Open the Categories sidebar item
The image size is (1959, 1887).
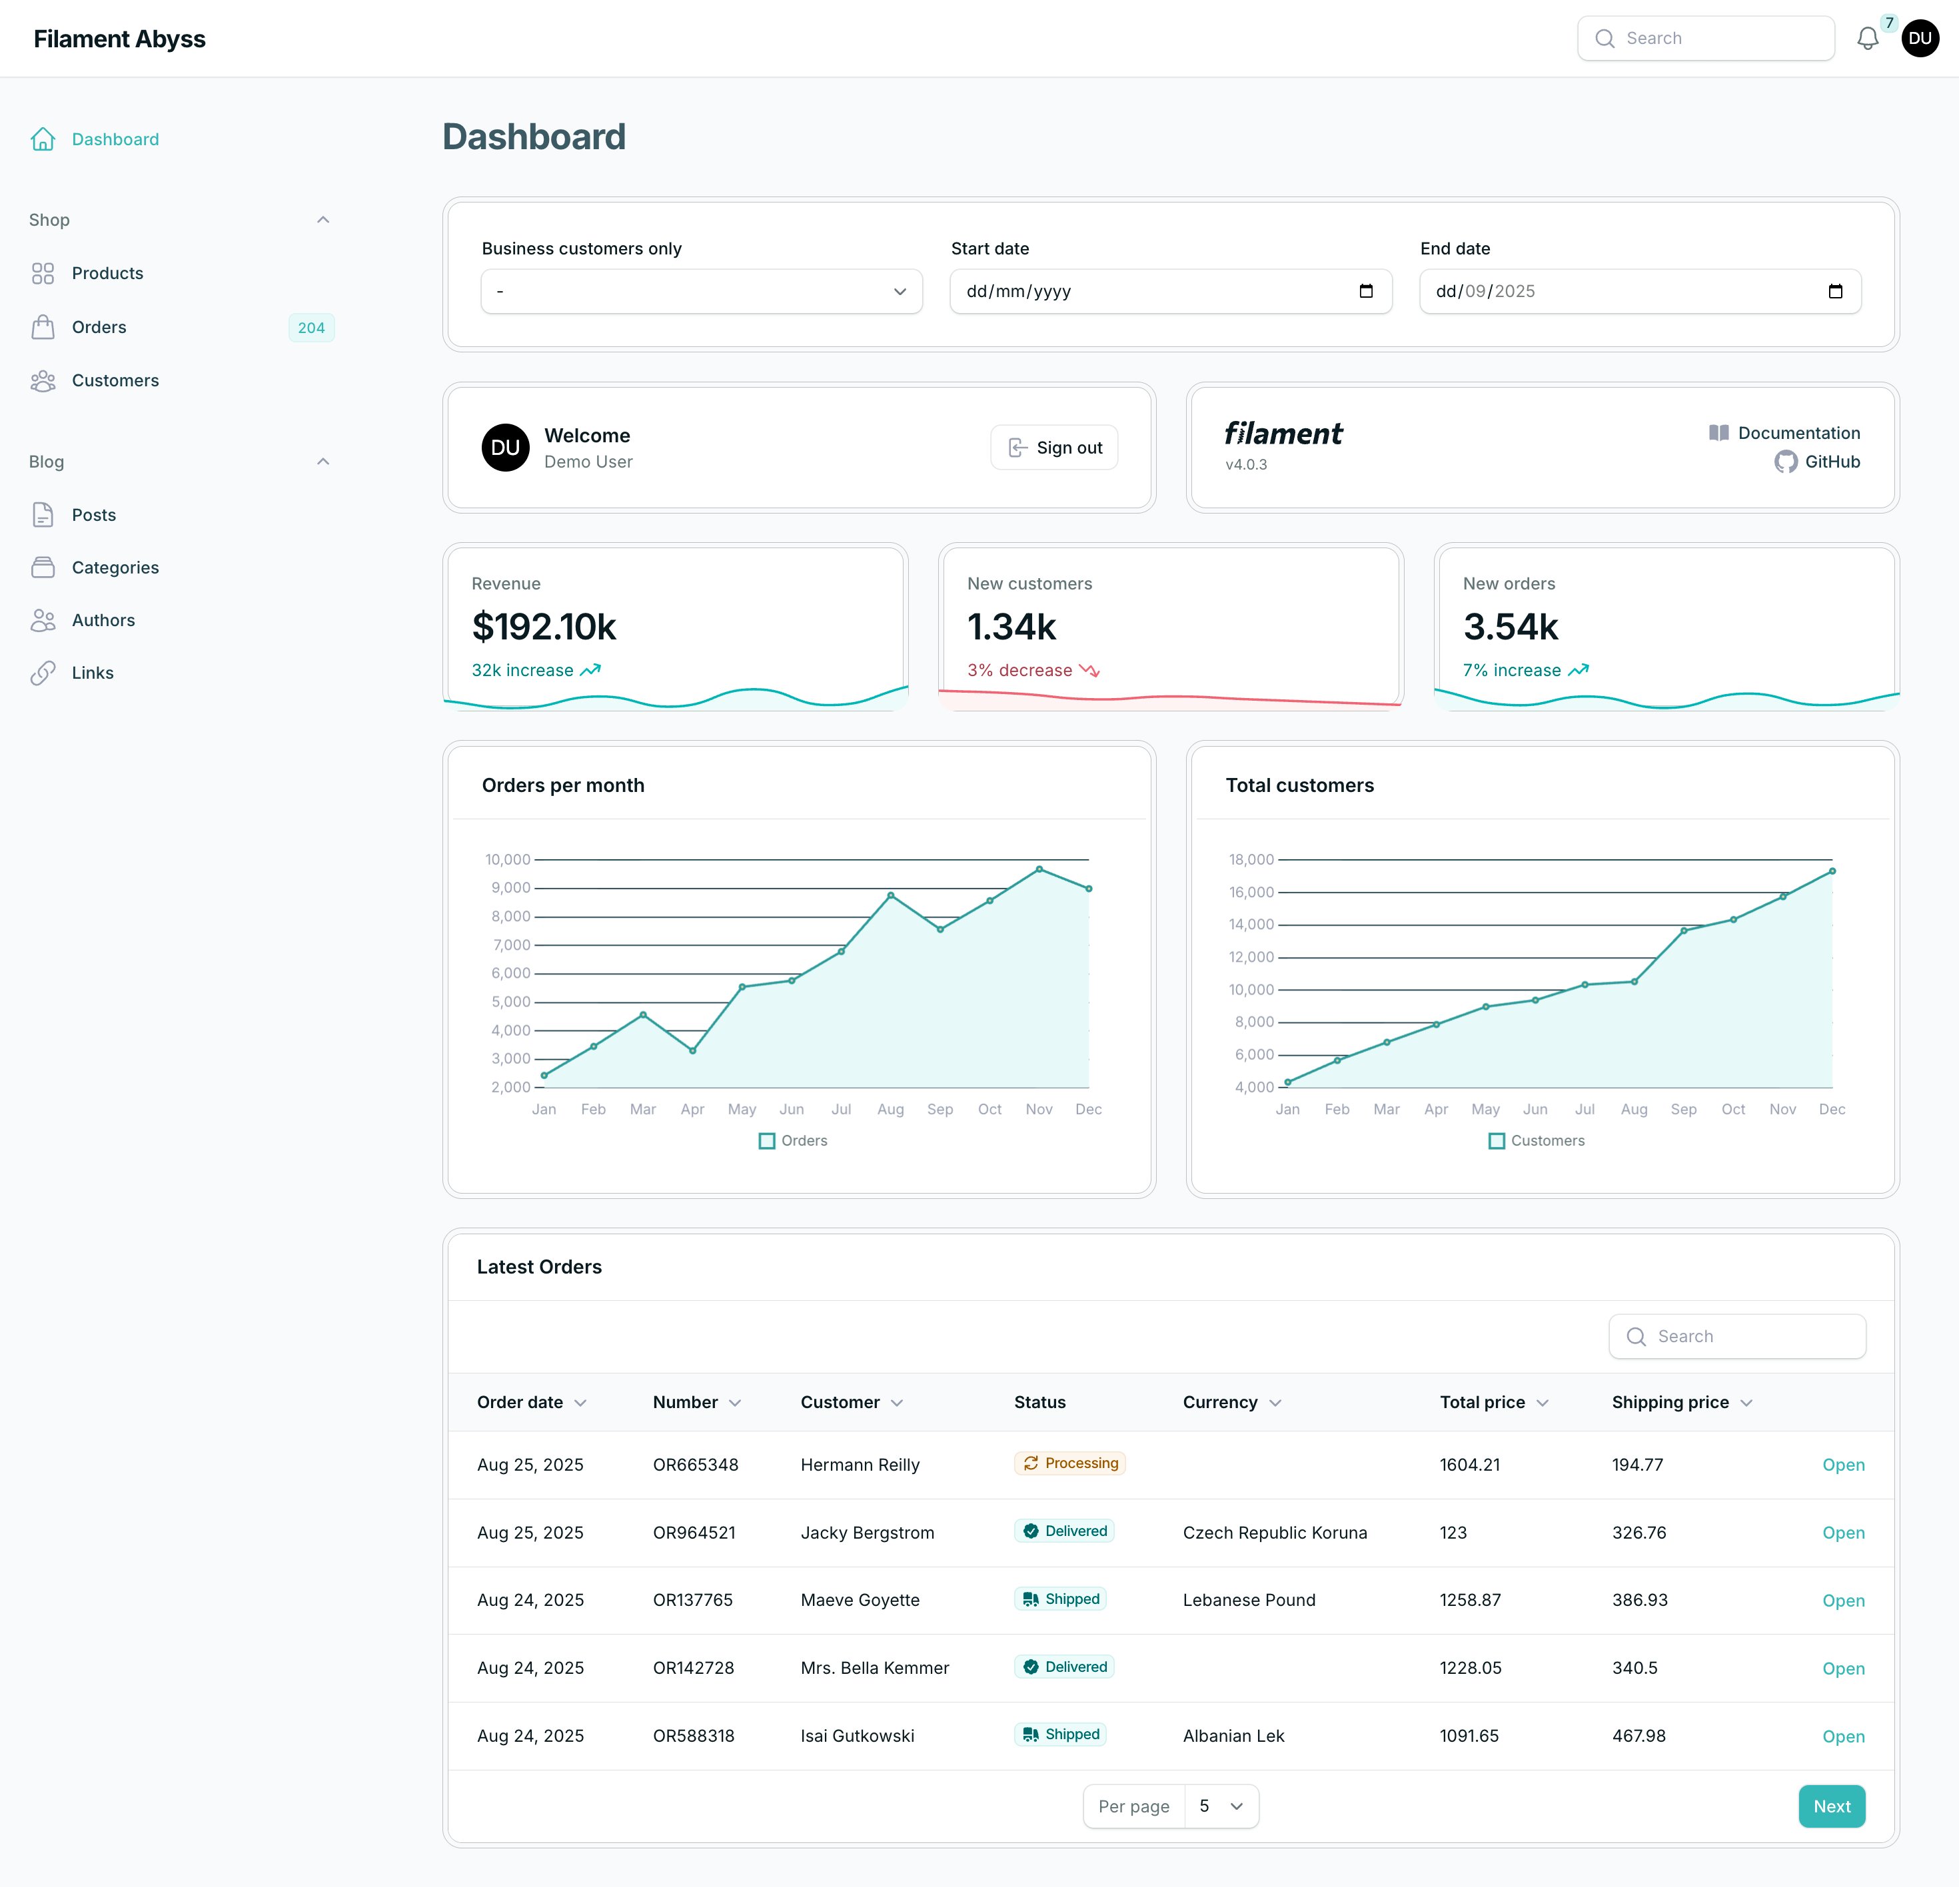[115, 567]
